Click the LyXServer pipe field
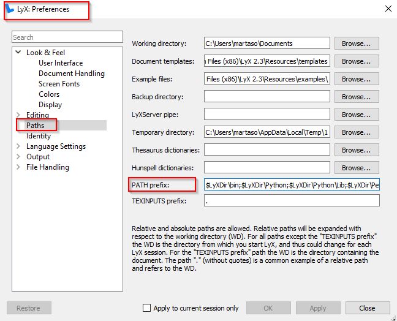Viewport: 397px width, 321px height. tap(267, 115)
